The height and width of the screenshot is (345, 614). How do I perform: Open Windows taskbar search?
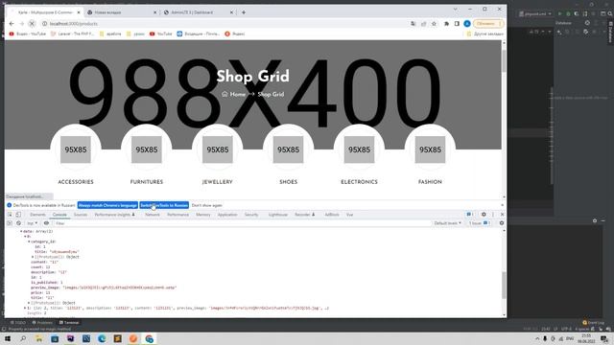pyautogui.click(x=23, y=338)
